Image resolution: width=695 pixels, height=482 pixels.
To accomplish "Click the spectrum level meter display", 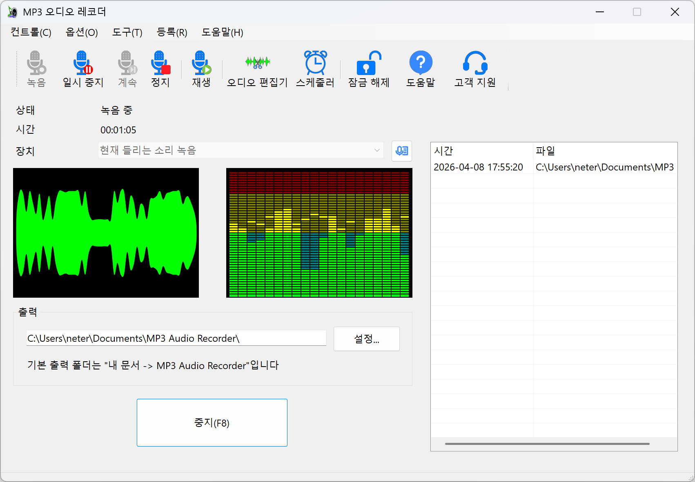I will [x=319, y=233].
